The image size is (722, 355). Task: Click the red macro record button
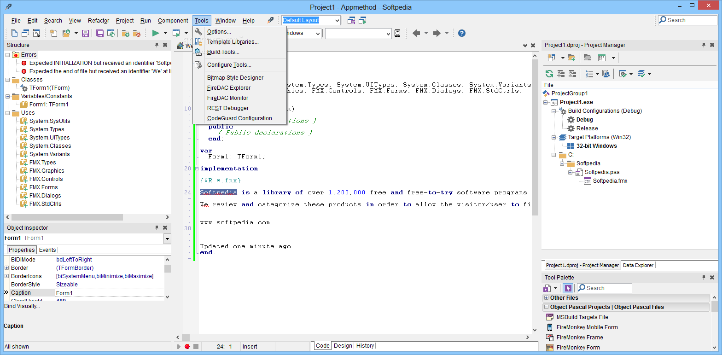tap(187, 346)
